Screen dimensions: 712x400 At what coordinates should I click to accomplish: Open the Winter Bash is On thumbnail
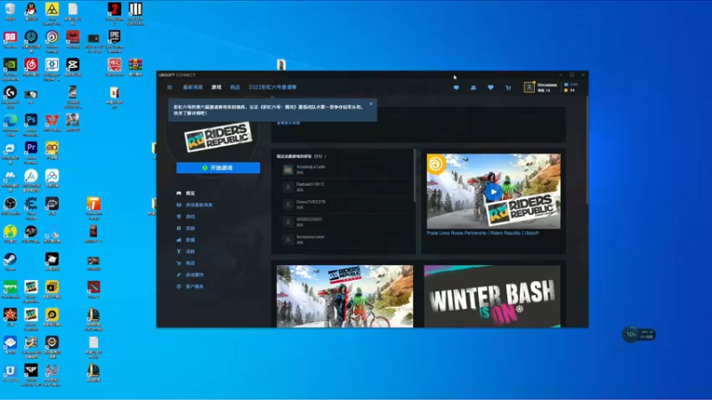492,296
